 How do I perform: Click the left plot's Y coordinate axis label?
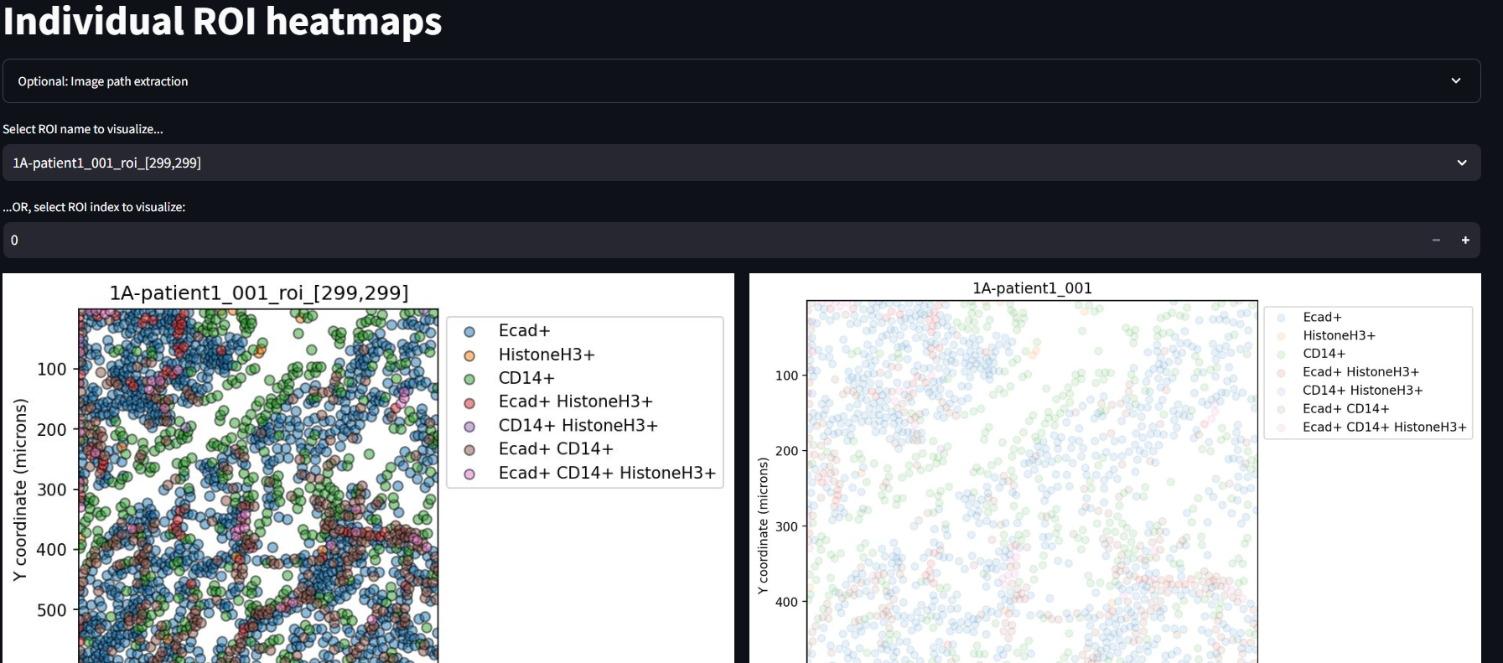tap(20, 489)
